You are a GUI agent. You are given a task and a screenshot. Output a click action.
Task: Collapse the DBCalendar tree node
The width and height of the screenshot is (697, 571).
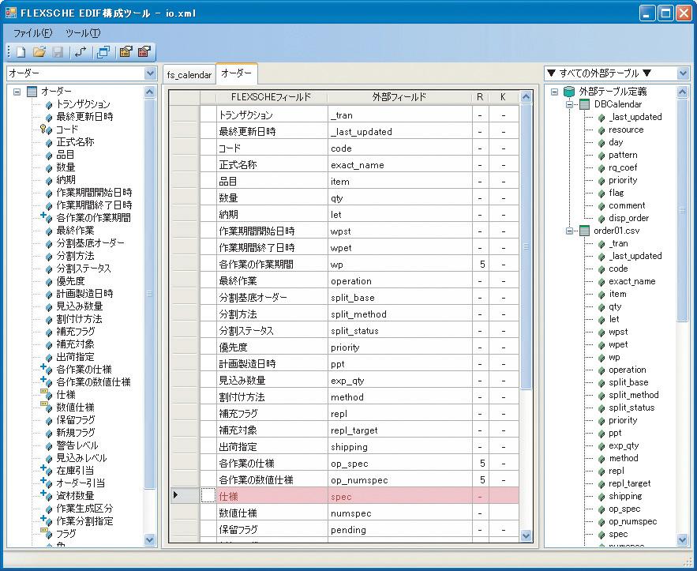coord(569,105)
